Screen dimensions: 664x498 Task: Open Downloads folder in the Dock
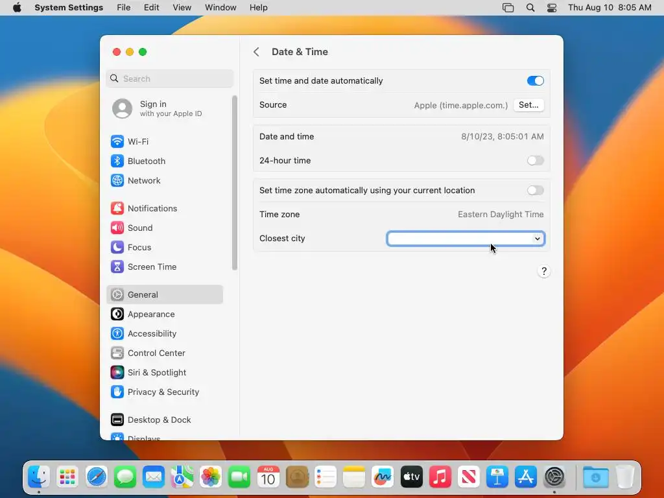coord(595,478)
